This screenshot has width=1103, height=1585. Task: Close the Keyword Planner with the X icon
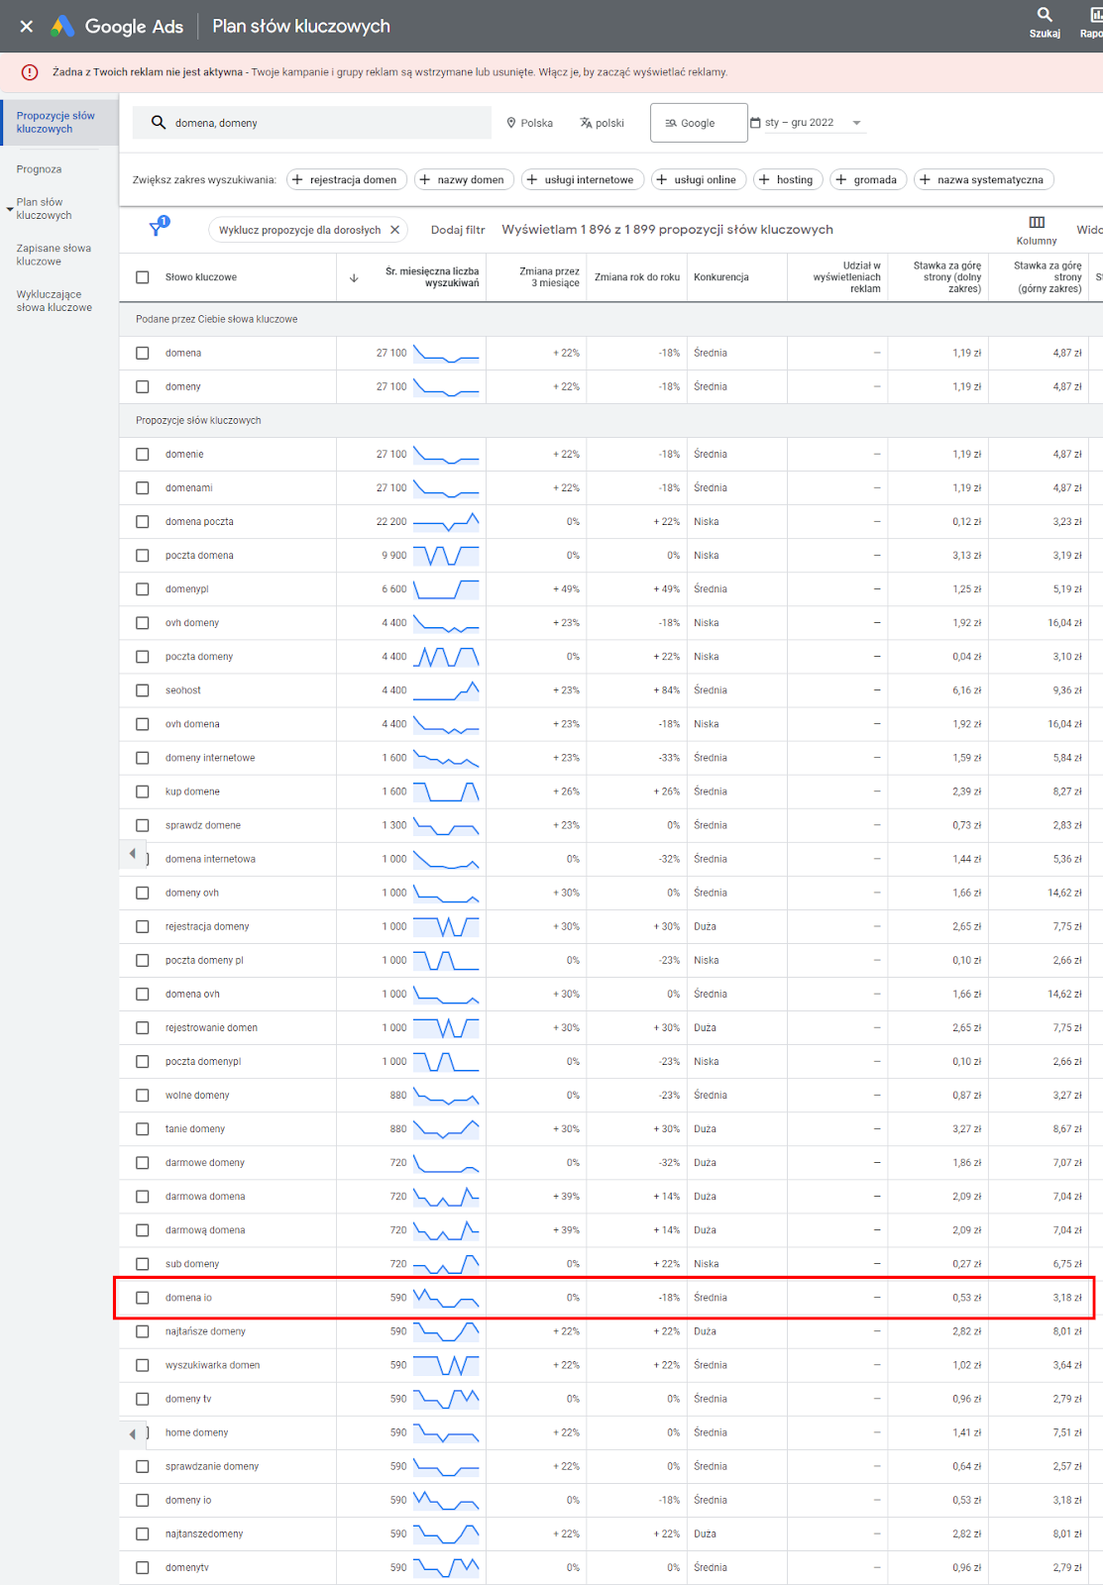tap(27, 27)
